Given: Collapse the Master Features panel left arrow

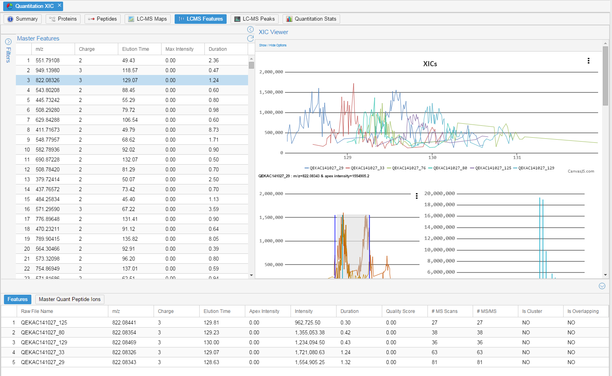Looking at the screenshot, I should [250, 29].
